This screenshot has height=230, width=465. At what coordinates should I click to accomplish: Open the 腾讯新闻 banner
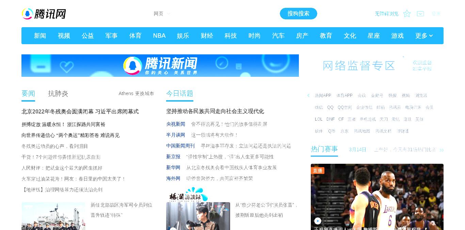tap(160, 66)
